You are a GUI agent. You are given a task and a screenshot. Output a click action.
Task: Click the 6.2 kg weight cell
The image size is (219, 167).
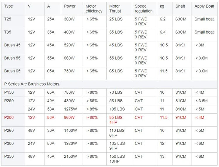click(x=163, y=19)
